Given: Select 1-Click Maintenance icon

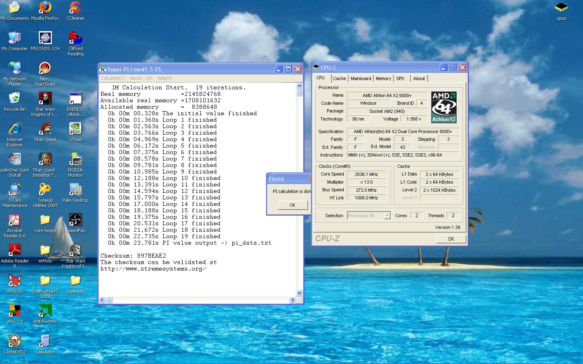Looking at the screenshot, I should click(15, 195).
